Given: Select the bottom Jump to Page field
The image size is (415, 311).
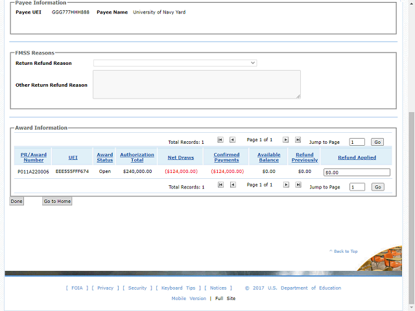Looking at the screenshot, I should (x=357, y=187).
